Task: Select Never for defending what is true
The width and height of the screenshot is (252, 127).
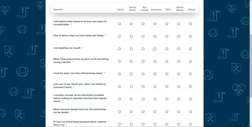Action: [x=119, y=24]
